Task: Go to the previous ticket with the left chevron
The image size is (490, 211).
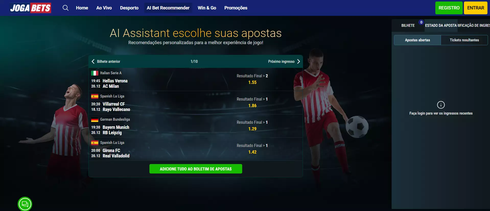Action: [93, 61]
